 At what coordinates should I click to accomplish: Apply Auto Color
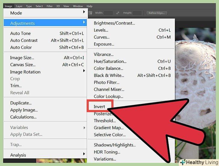(x=45, y=47)
